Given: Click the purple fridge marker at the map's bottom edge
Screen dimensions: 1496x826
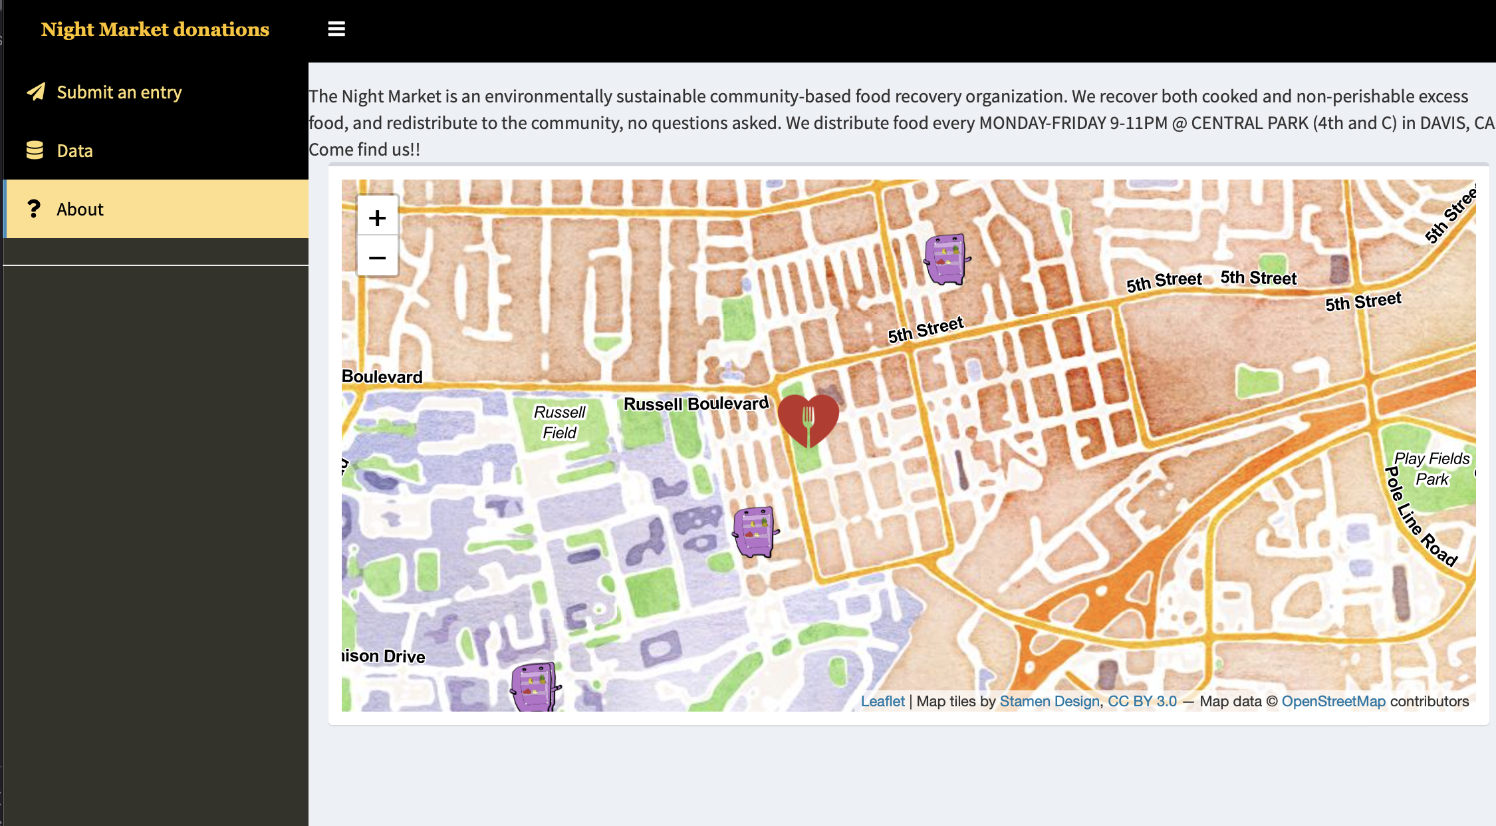Looking at the screenshot, I should click(535, 687).
